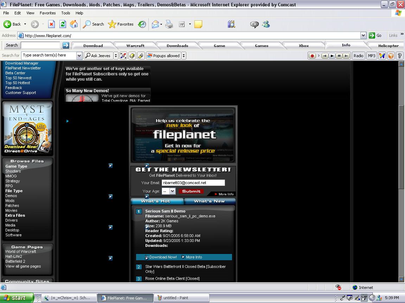Select the Helicopter toolbar tab

pyautogui.click(x=388, y=46)
